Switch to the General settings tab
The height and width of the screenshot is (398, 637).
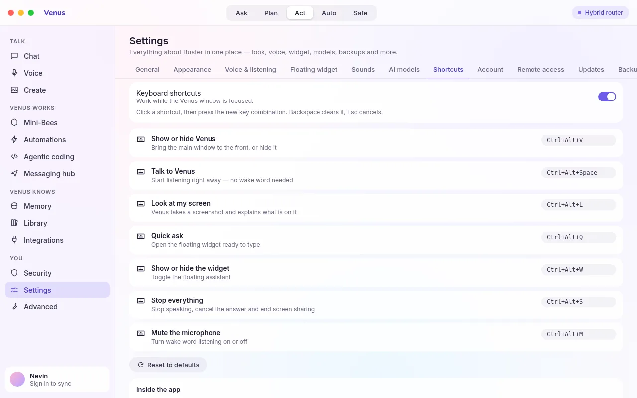coord(147,70)
